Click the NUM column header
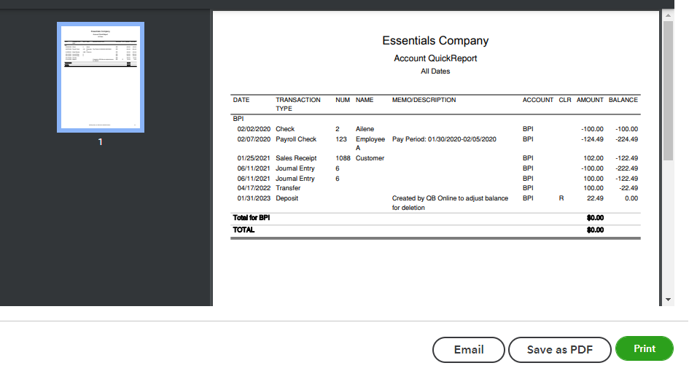This screenshot has width=689, height=371. [x=343, y=100]
